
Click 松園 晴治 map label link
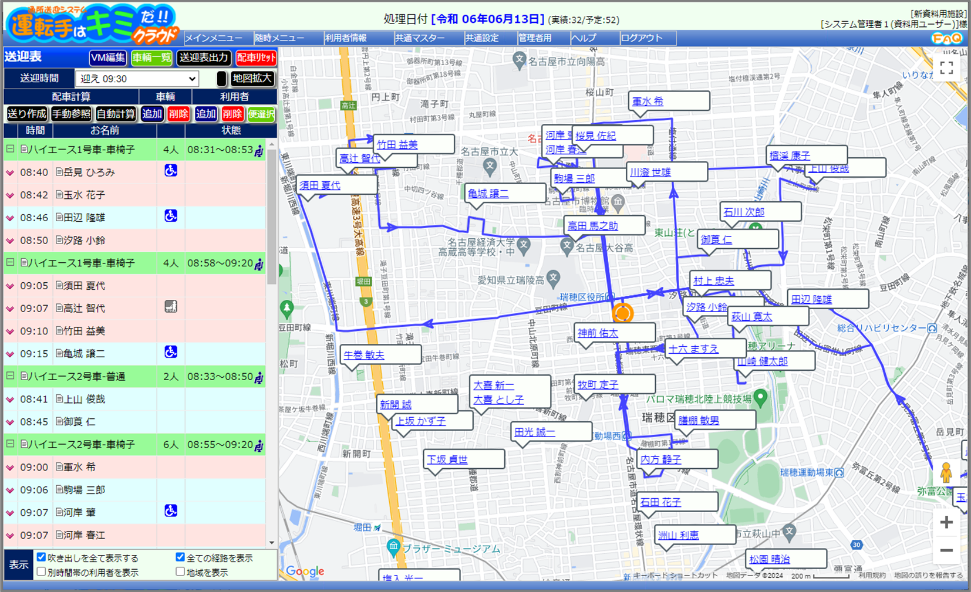(769, 559)
